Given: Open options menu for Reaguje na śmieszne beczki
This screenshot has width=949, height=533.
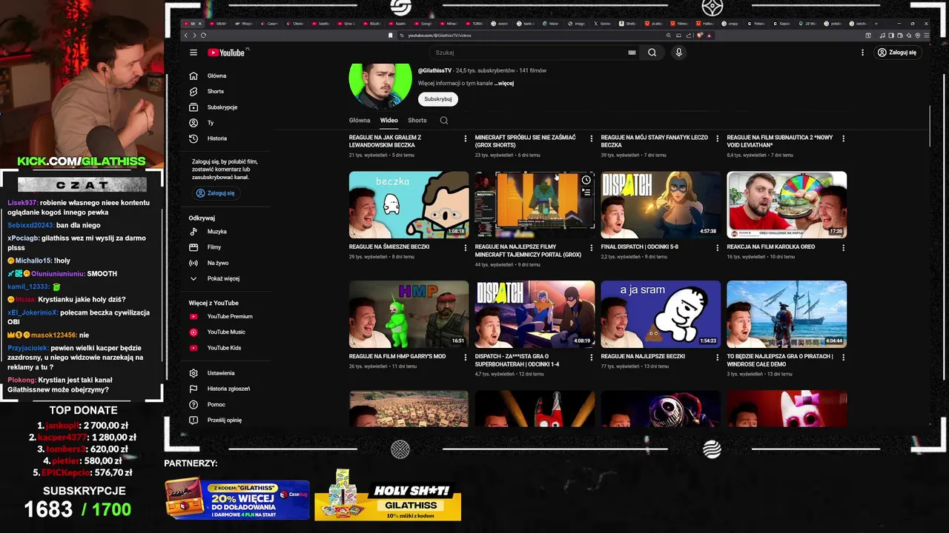Looking at the screenshot, I should 466,248.
